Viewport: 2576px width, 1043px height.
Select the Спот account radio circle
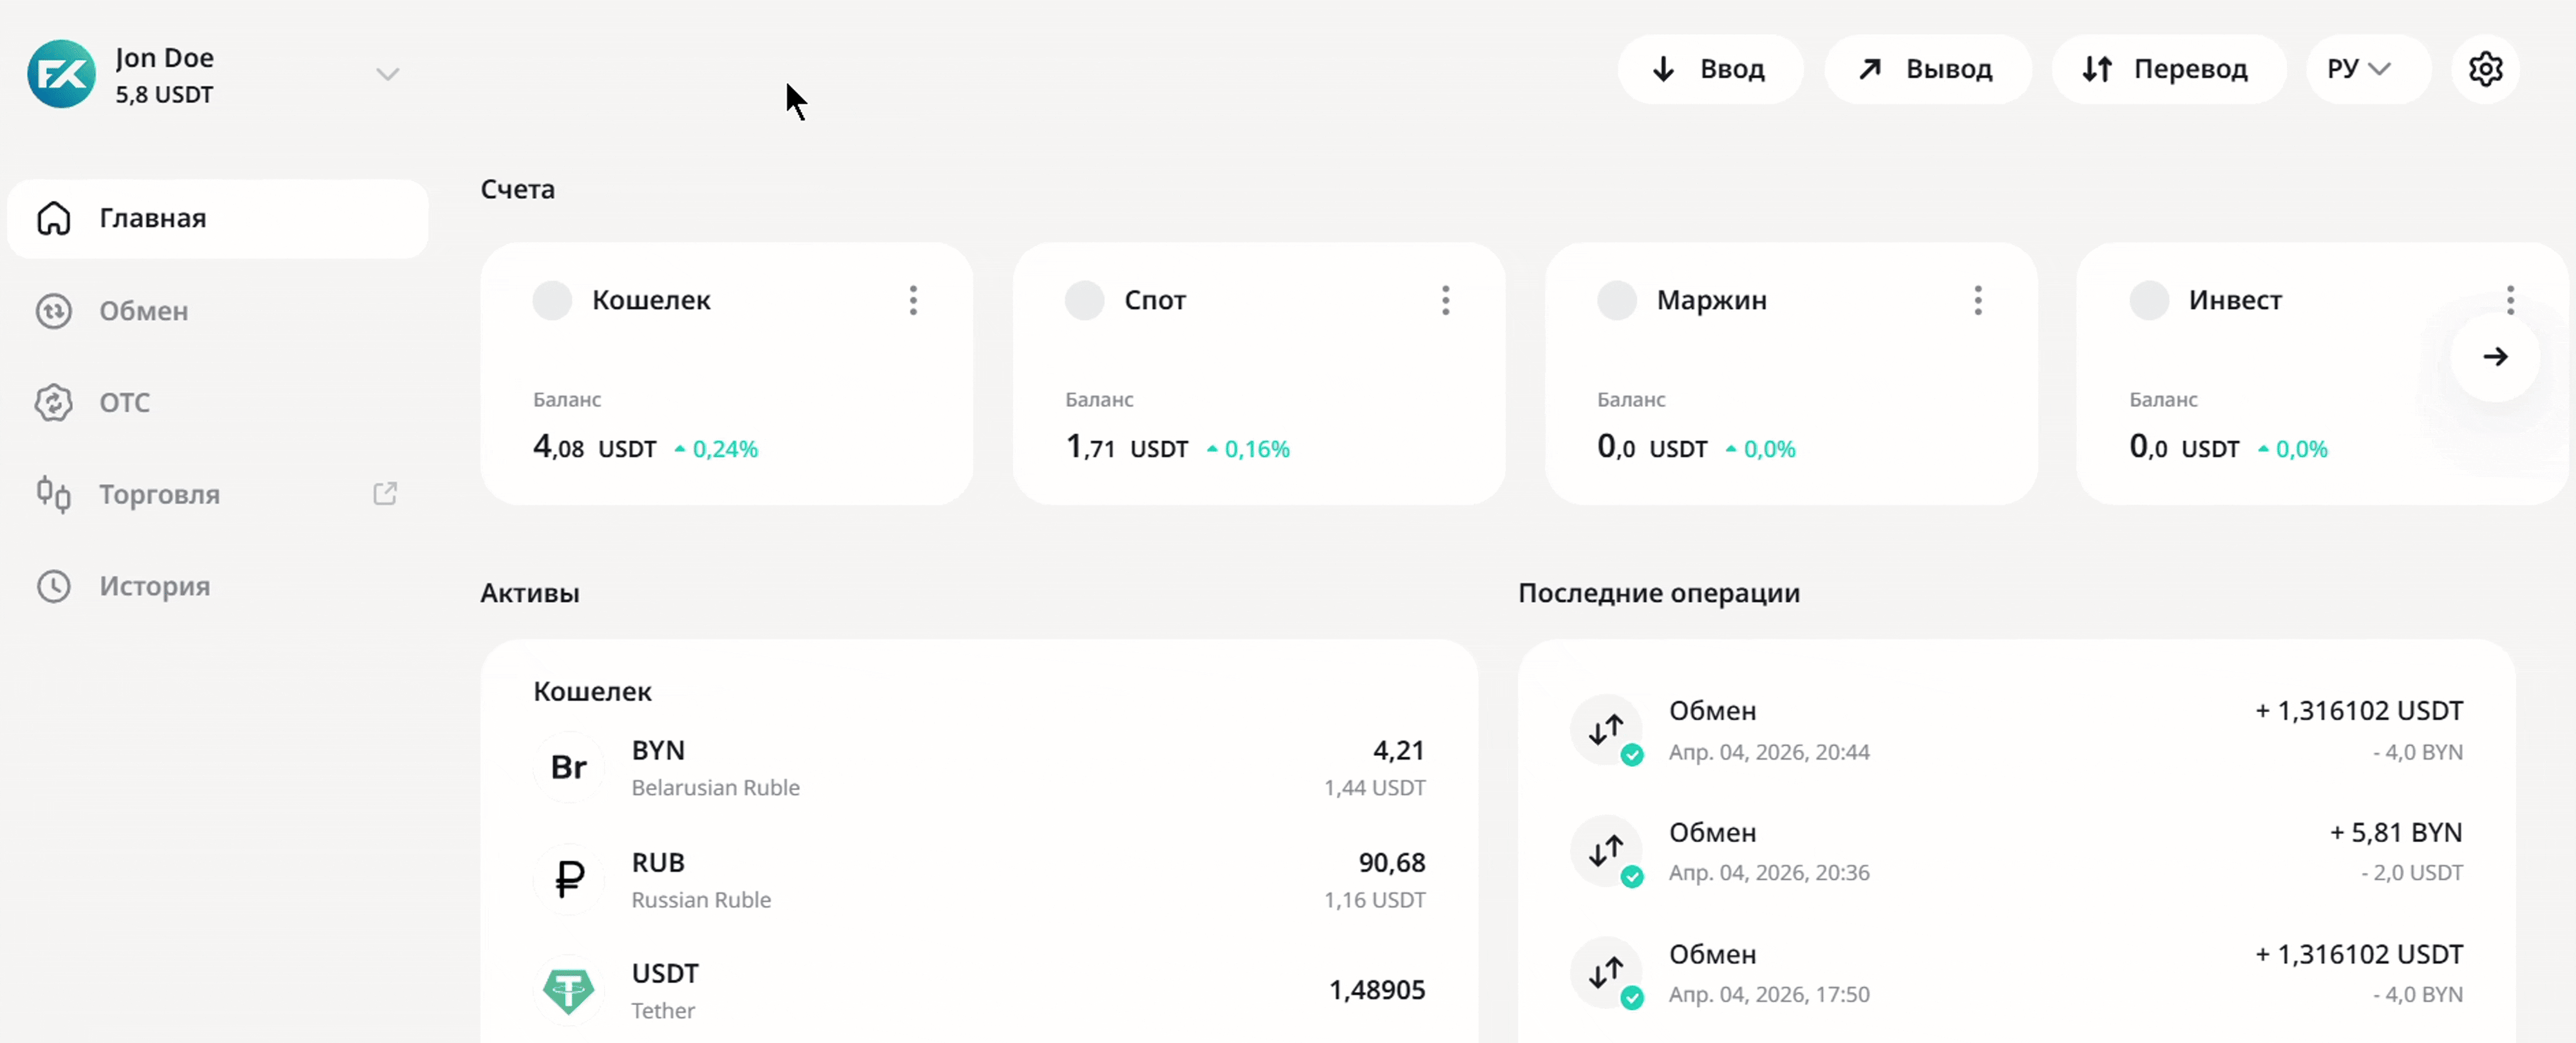coord(1084,300)
